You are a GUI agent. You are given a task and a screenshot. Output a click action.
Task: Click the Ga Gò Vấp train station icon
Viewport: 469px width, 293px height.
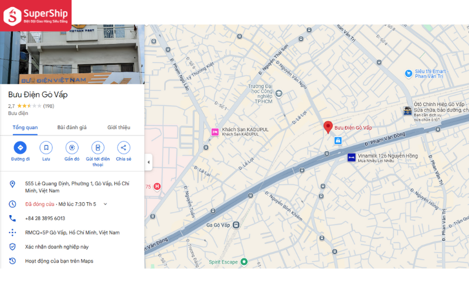pos(236,225)
